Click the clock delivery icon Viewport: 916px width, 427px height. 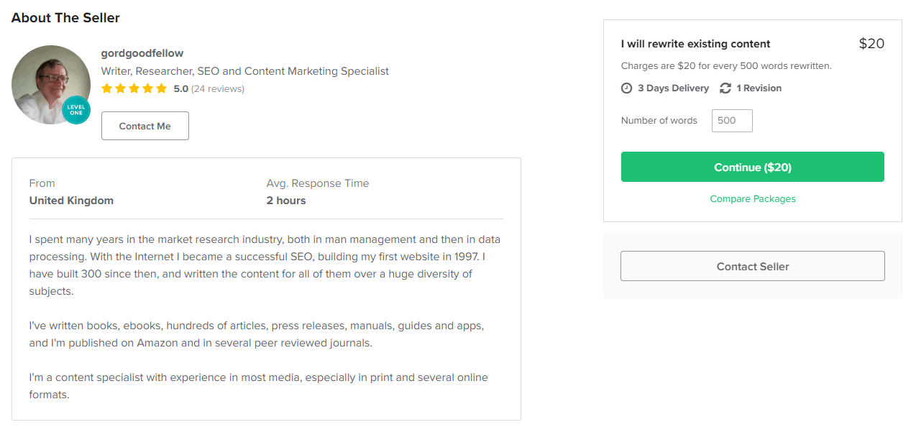(x=627, y=88)
